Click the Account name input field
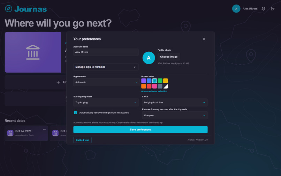The width and height of the screenshot is (281, 176). pyautogui.click(x=106, y=52)
